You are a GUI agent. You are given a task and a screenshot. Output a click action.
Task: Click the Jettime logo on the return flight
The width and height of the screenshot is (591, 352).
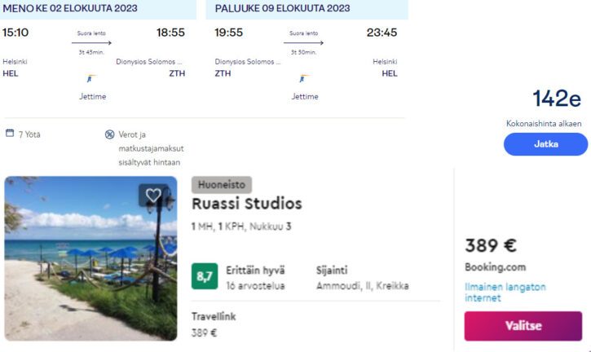[x=305, y=80]
